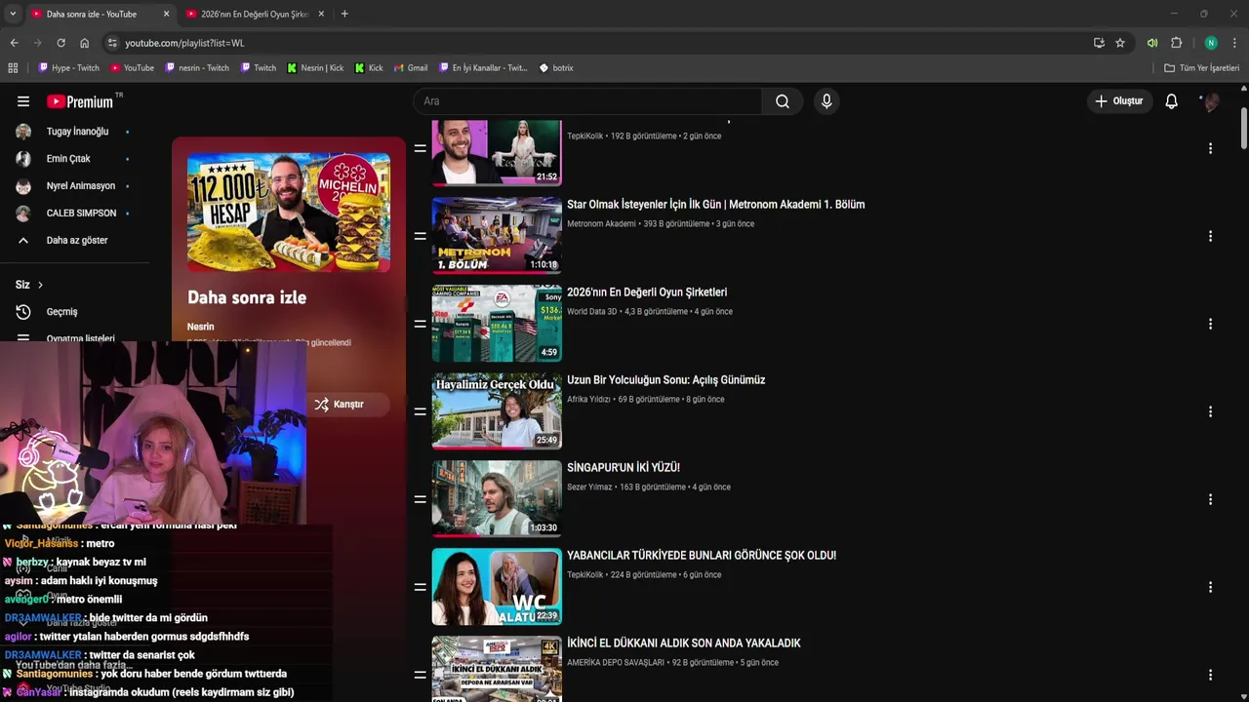Open the Hype - Twitch bookmark

pos(68,68)
